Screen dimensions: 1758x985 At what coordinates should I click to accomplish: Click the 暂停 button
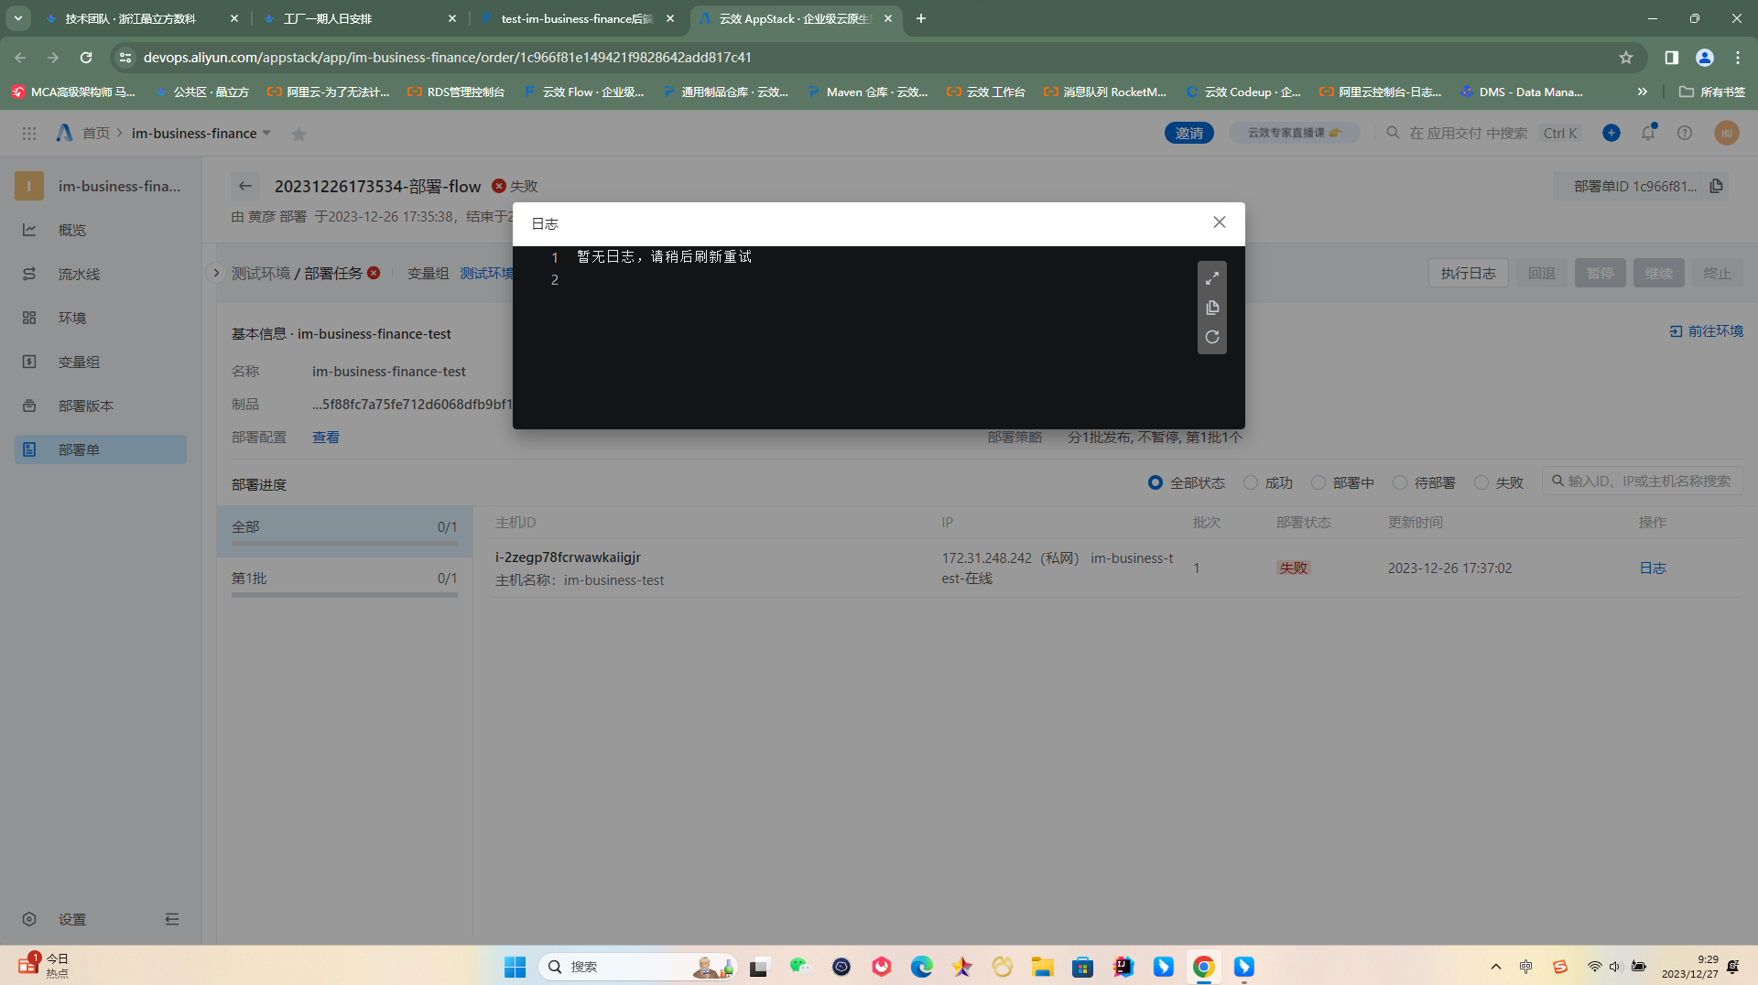click(1601, 273)
